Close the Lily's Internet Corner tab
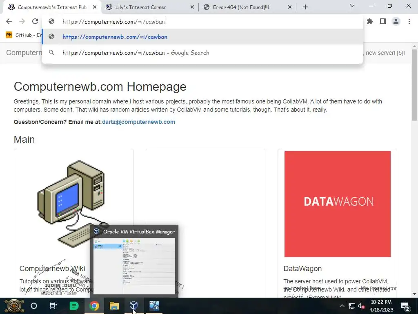Image resolution: width=418 pixels, height=314 pixels. point(192,7)
